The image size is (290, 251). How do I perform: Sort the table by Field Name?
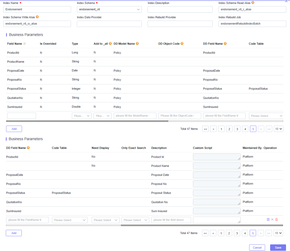pos(25,44)
